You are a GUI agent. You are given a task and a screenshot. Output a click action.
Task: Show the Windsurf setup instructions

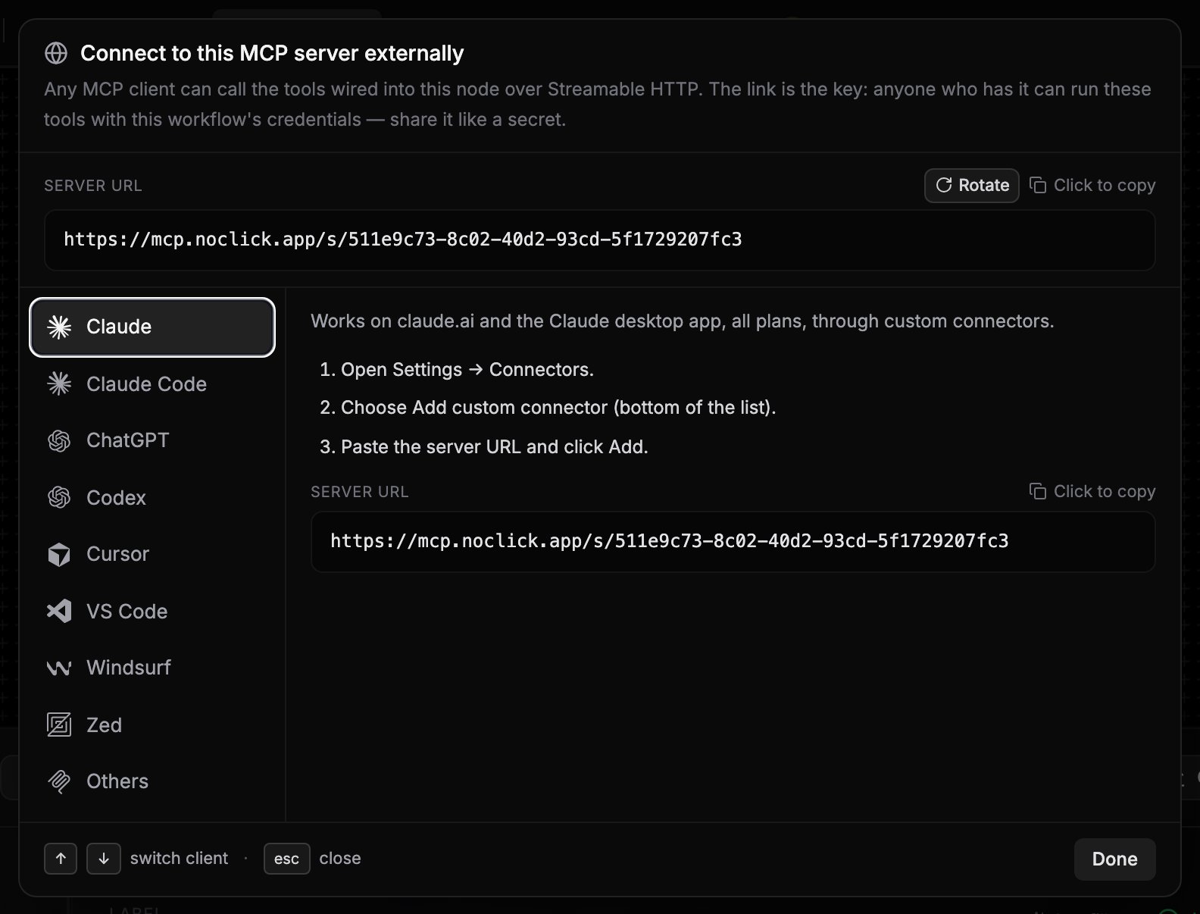[152, 668]
